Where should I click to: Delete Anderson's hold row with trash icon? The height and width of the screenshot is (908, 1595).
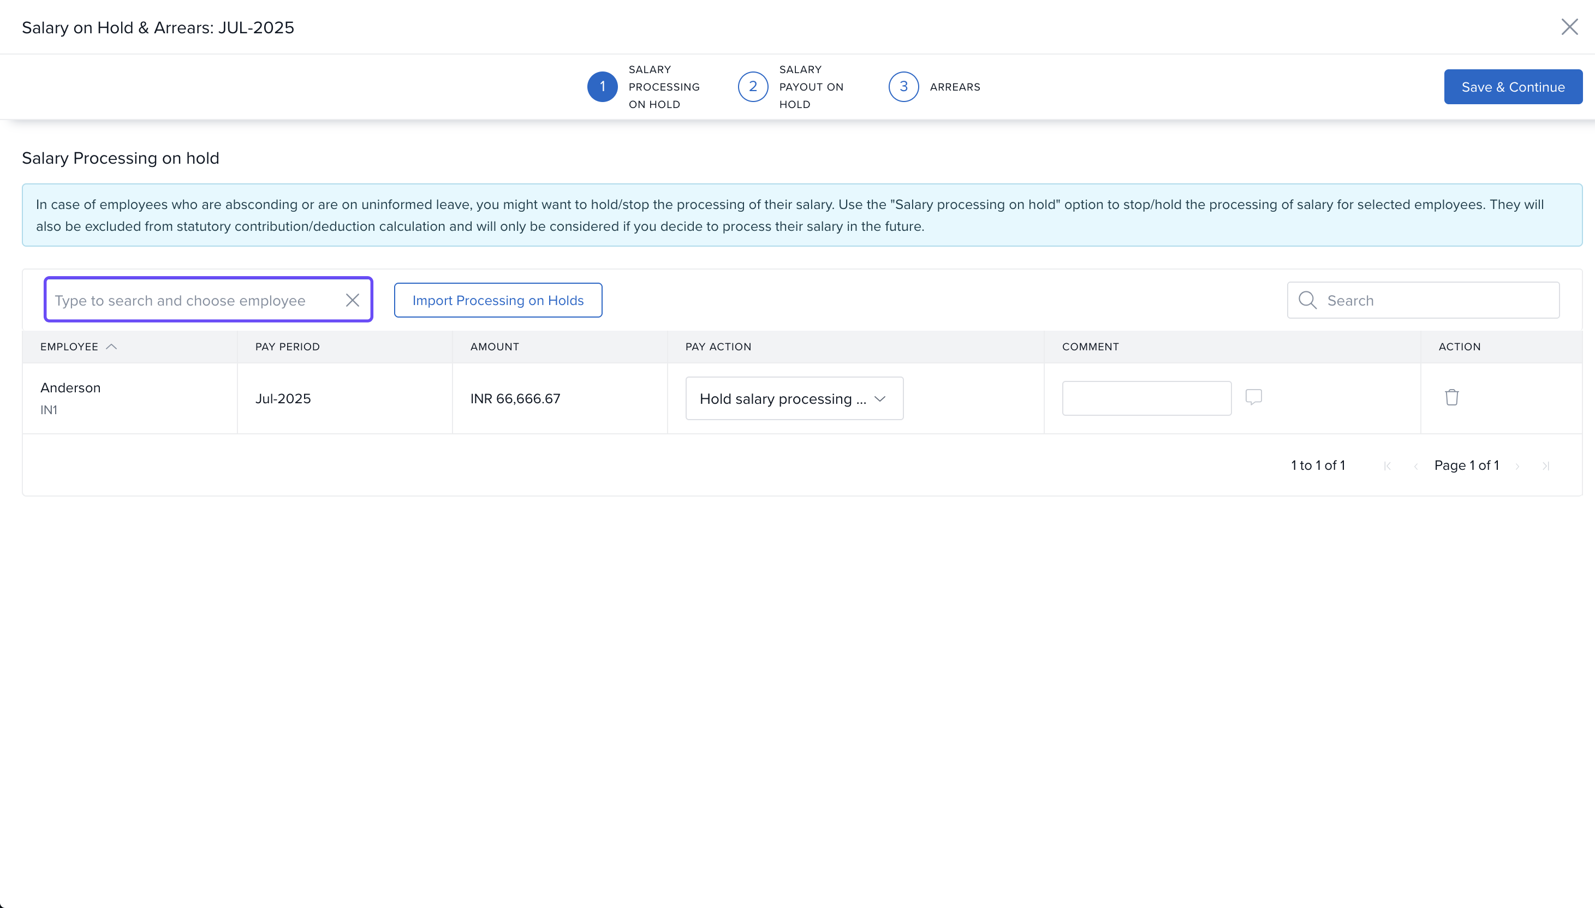coord(1451,397)
